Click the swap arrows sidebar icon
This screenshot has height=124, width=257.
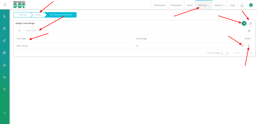click(4, 89)
